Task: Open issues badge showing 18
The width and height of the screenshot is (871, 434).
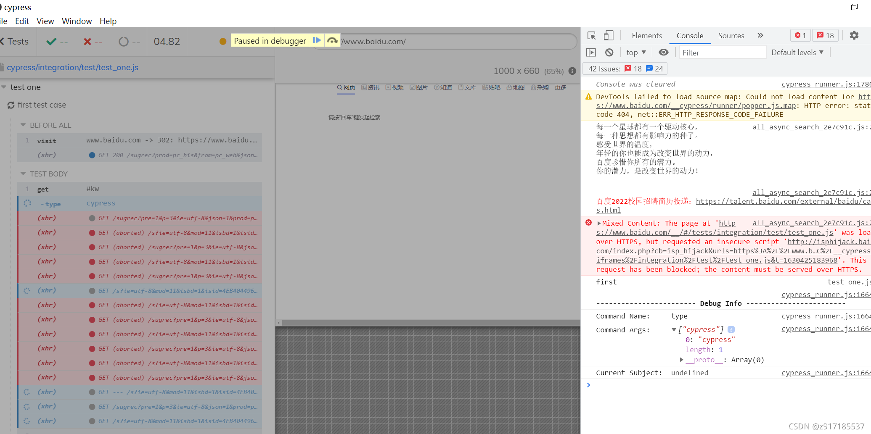Action: pyautogui.click(x=825, y=36)
